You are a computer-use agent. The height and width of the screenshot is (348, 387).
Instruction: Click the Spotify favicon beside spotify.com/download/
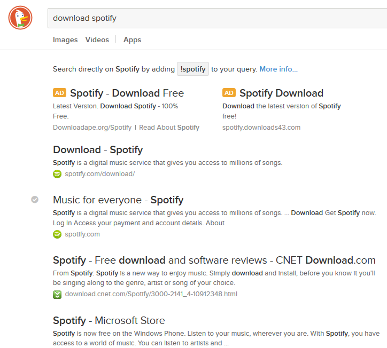[x=57, y=174]
